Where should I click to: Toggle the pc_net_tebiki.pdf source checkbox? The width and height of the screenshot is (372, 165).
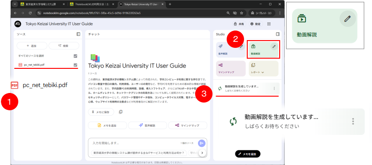point(75,65)
